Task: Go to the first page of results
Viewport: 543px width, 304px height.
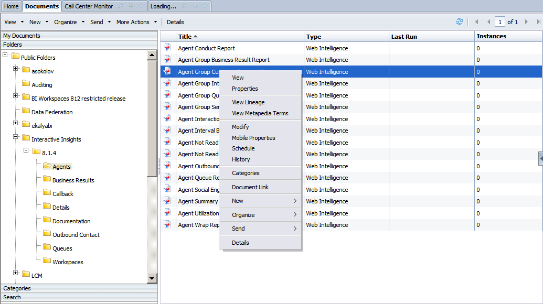Action: (476, 22)
